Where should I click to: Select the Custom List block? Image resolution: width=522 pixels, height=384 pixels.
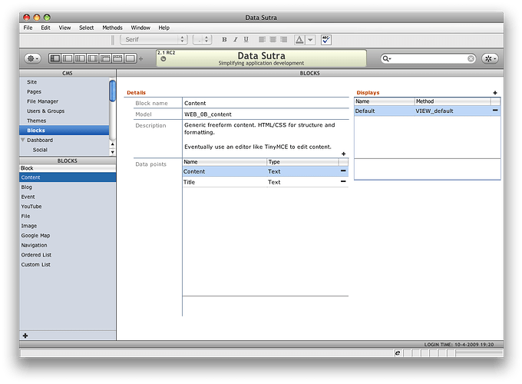[x=68, y=264]
